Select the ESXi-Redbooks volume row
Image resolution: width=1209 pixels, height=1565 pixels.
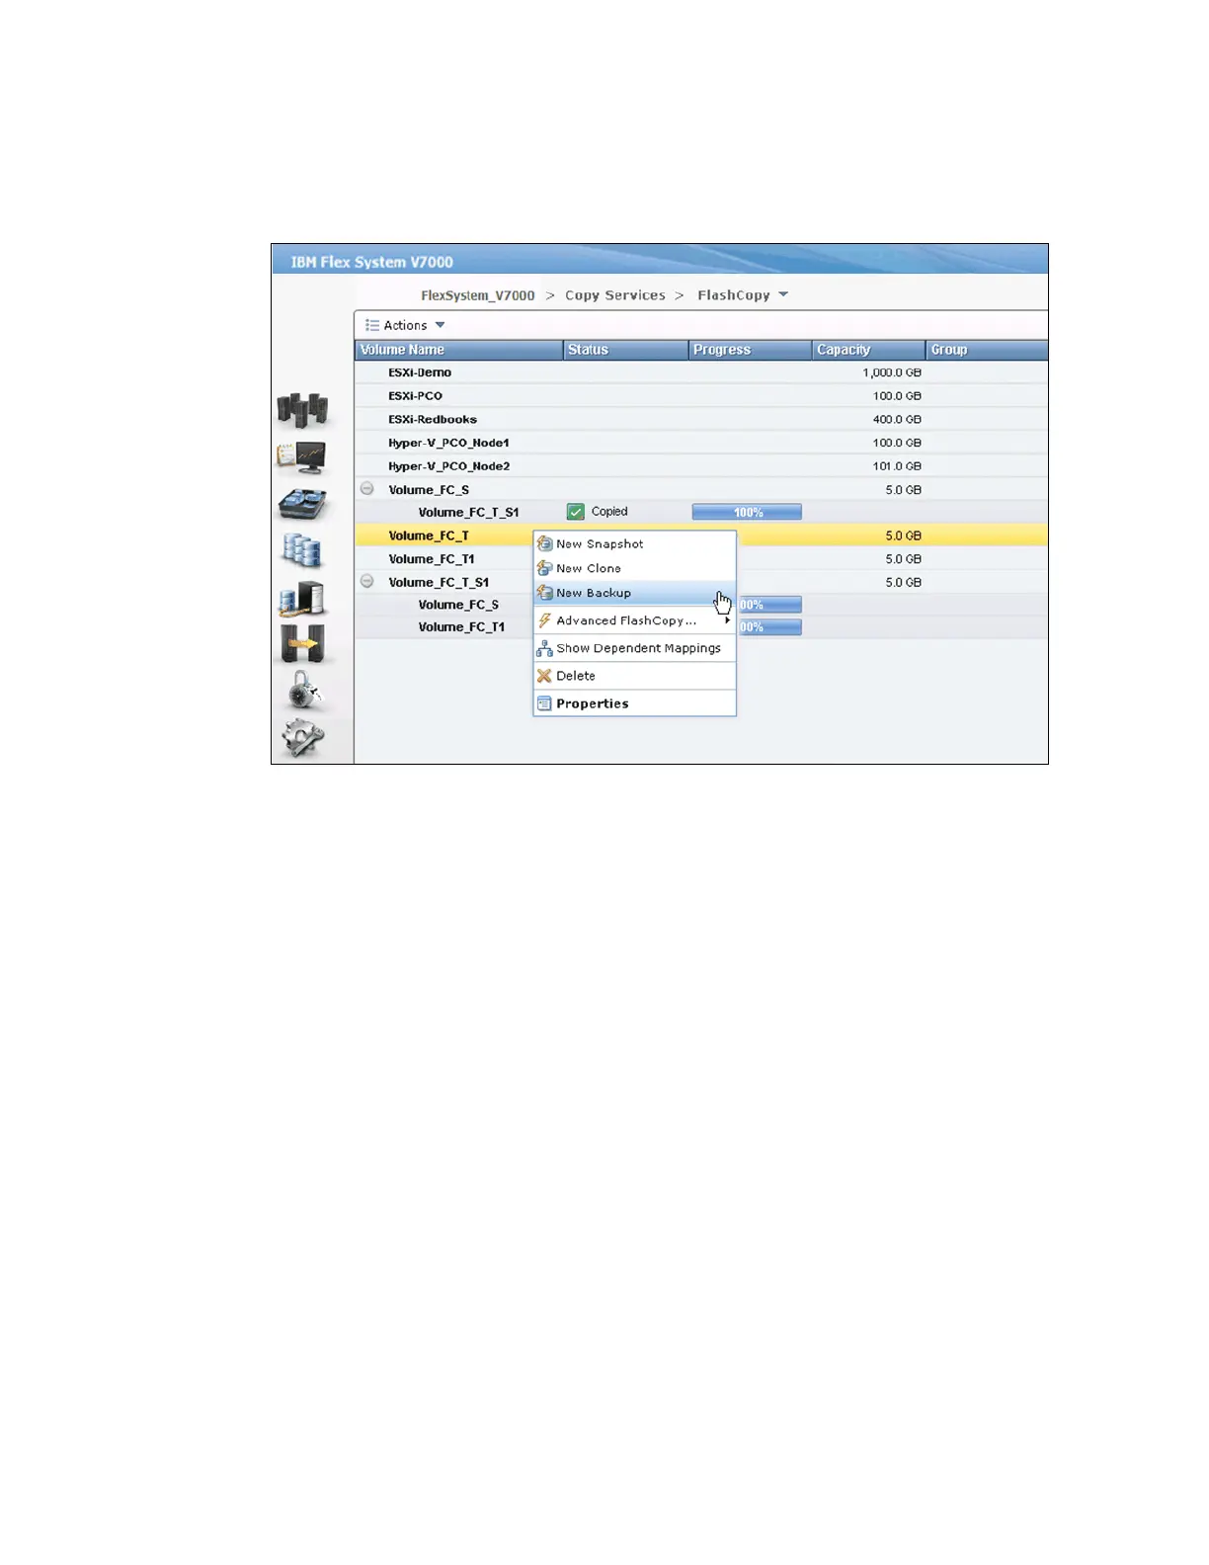tap(701, 419)
